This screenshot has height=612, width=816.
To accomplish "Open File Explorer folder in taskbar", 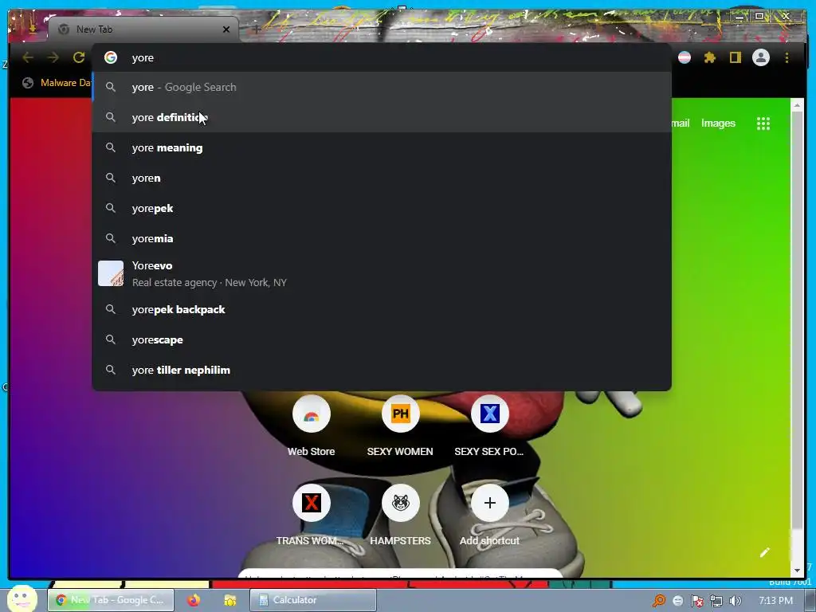I will pyautogui.click(x=230, y=600).
